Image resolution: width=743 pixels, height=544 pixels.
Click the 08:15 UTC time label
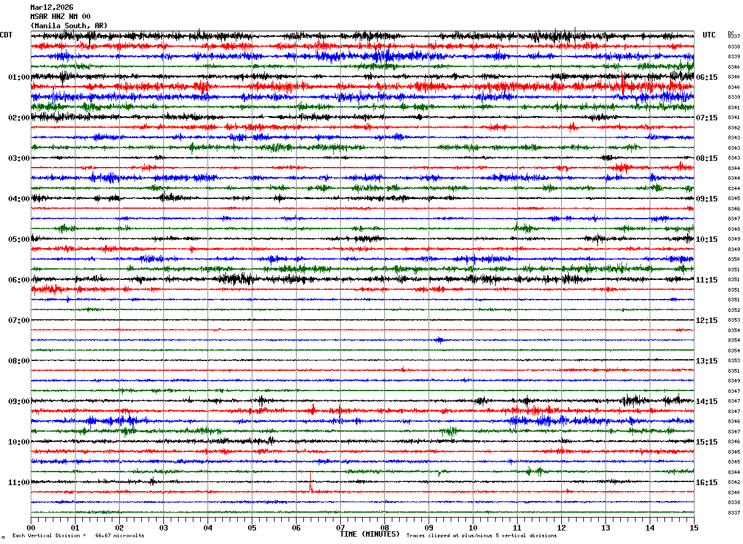707,158
